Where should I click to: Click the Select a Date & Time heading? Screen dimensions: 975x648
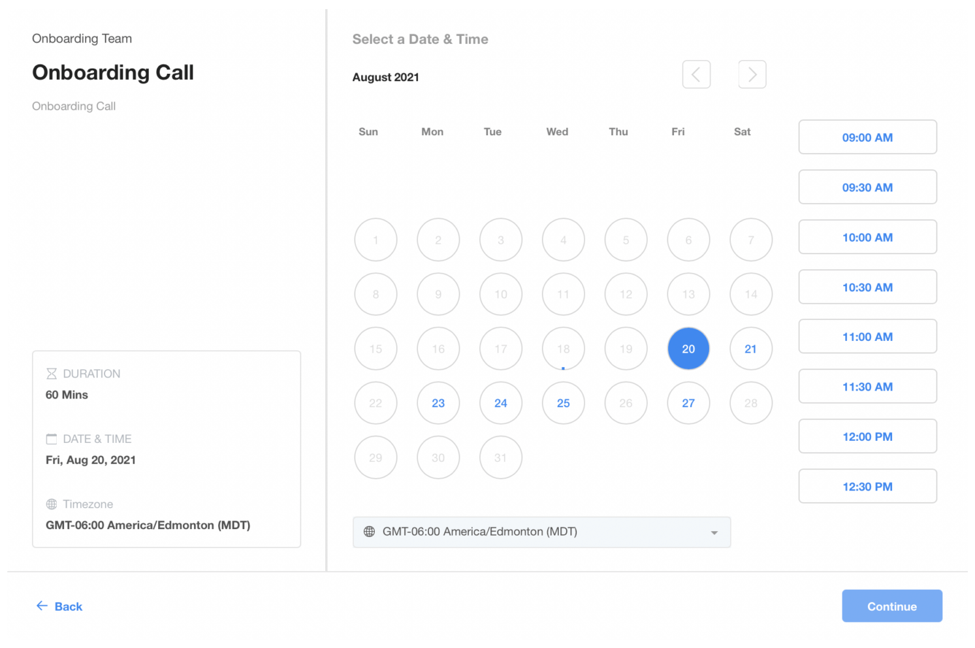pyautogui.click(x=421, y=39)
